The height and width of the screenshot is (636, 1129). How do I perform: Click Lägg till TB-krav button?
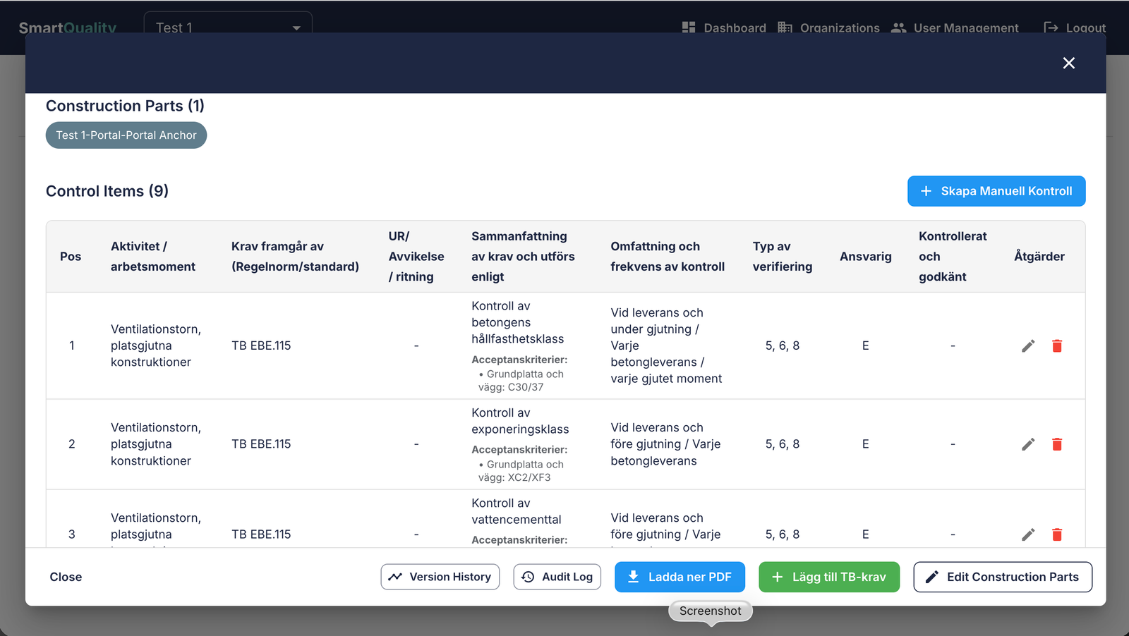pyautogui.click(x=829, y=577)
